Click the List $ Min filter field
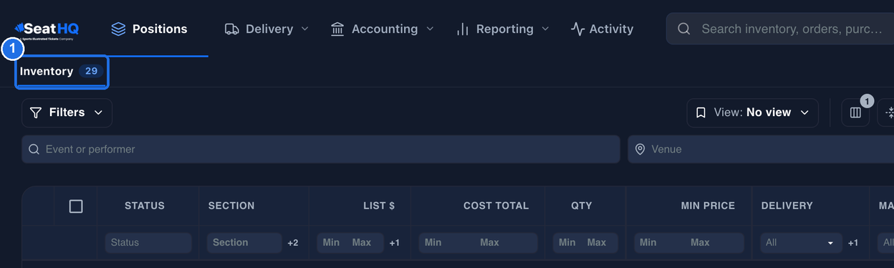Image resolution: width=894 pixels, height=268 pixels. tap(332, 243)
